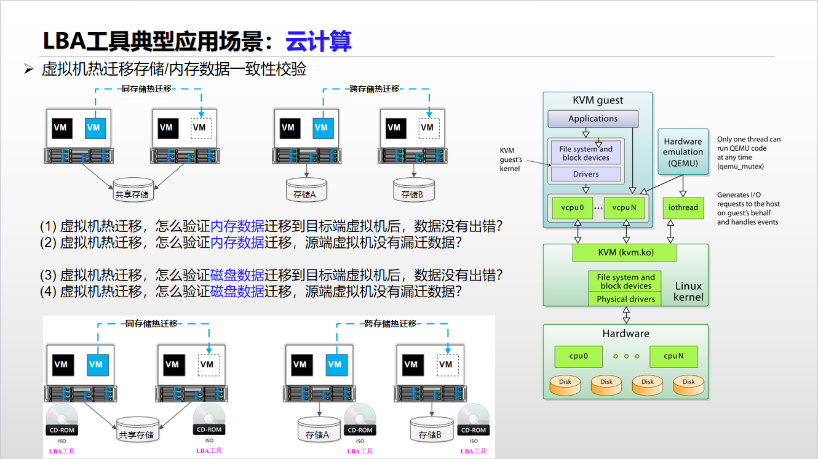Click the upper 同存储热迁移 label
This screenshot has height=459, width=818.
click(146, 89)
